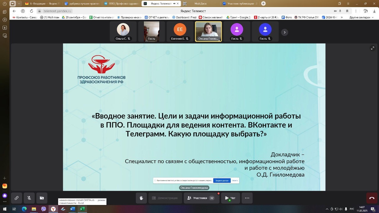379x213 pixels.
Task: Open Excel from the Windows taskbar
Action: pyautogui.click(x=82, y=209)
